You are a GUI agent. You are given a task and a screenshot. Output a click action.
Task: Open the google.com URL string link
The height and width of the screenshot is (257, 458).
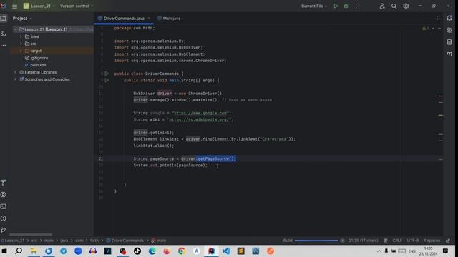[x=200, y=113]
